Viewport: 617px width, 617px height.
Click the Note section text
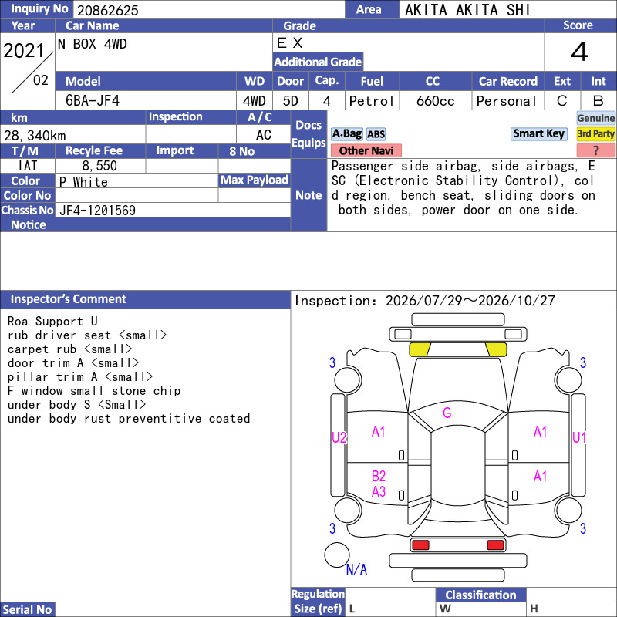tap(464, 188)
